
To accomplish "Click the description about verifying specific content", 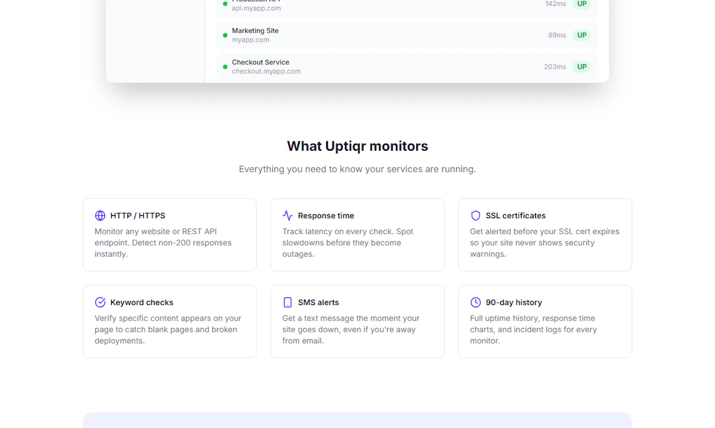I will (x=168, y=330).
